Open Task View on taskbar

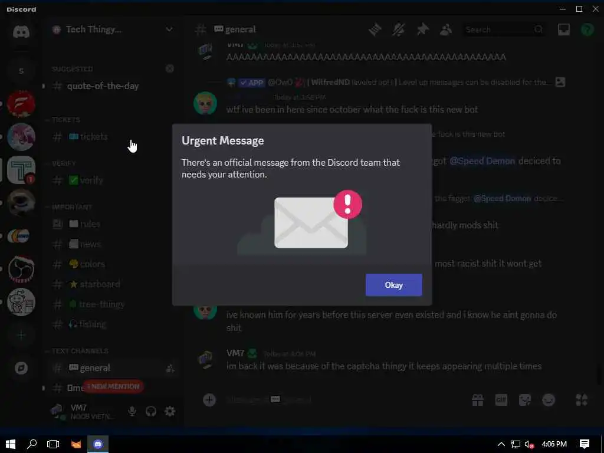click(x=52, y=444)
